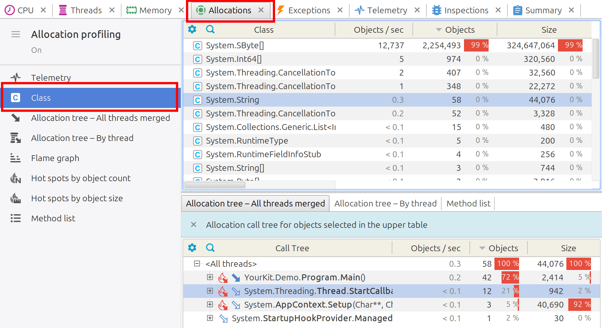
Task: Close the Exceptions tab
Action: (340, 10)
